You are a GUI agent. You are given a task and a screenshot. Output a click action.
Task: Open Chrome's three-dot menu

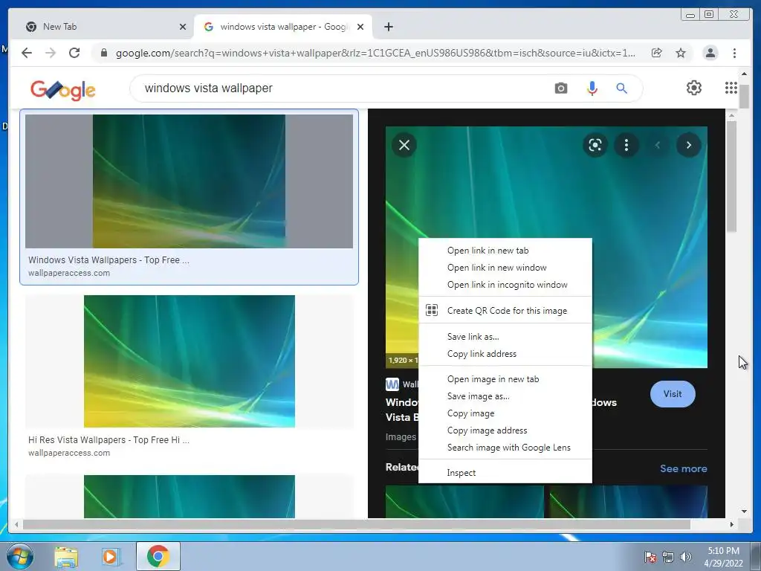[734, 53]
